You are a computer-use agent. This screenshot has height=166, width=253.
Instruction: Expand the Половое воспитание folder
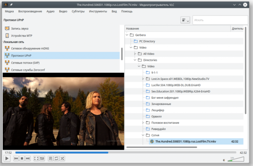point(143,123)
